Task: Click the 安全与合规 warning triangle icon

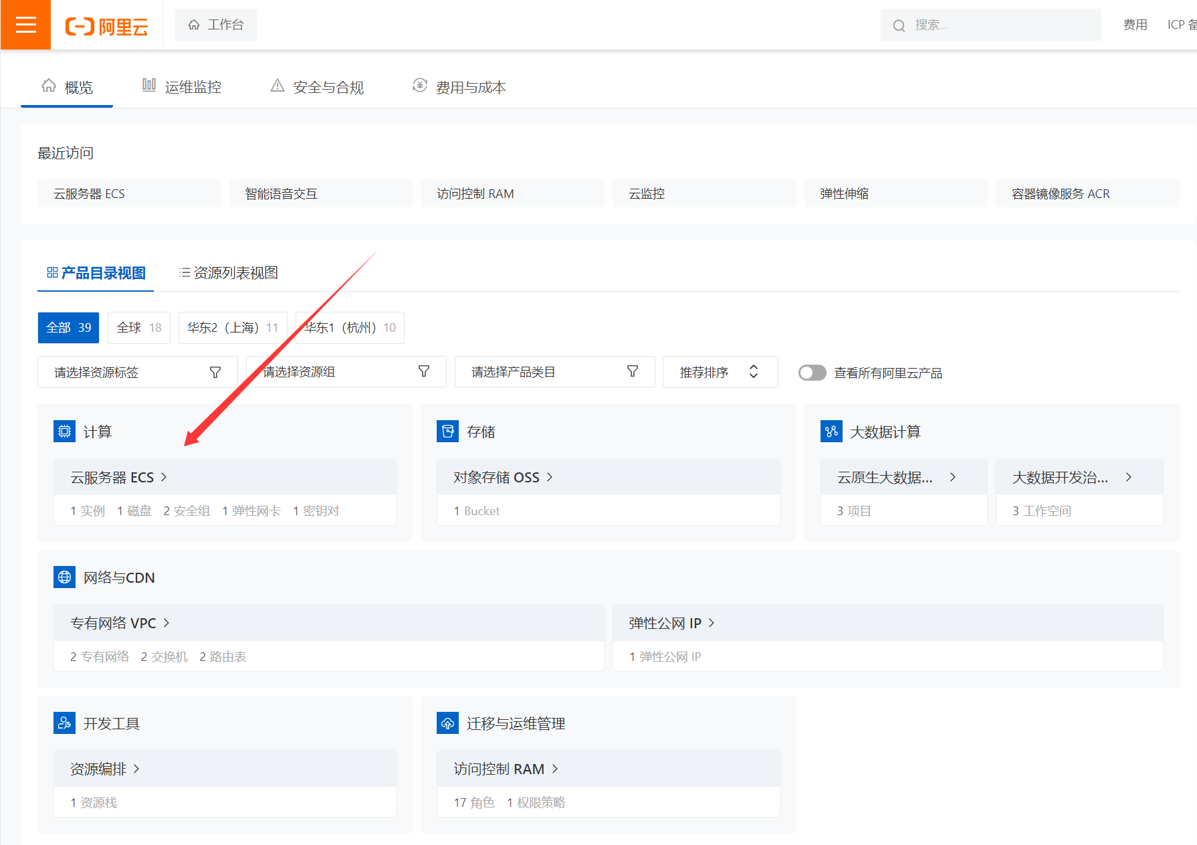Action: click(278, 86)
